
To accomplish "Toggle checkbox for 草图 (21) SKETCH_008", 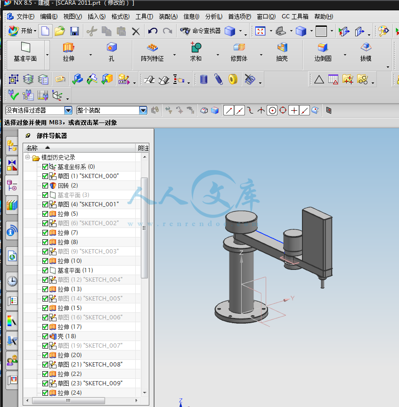I will pos(45,365).
